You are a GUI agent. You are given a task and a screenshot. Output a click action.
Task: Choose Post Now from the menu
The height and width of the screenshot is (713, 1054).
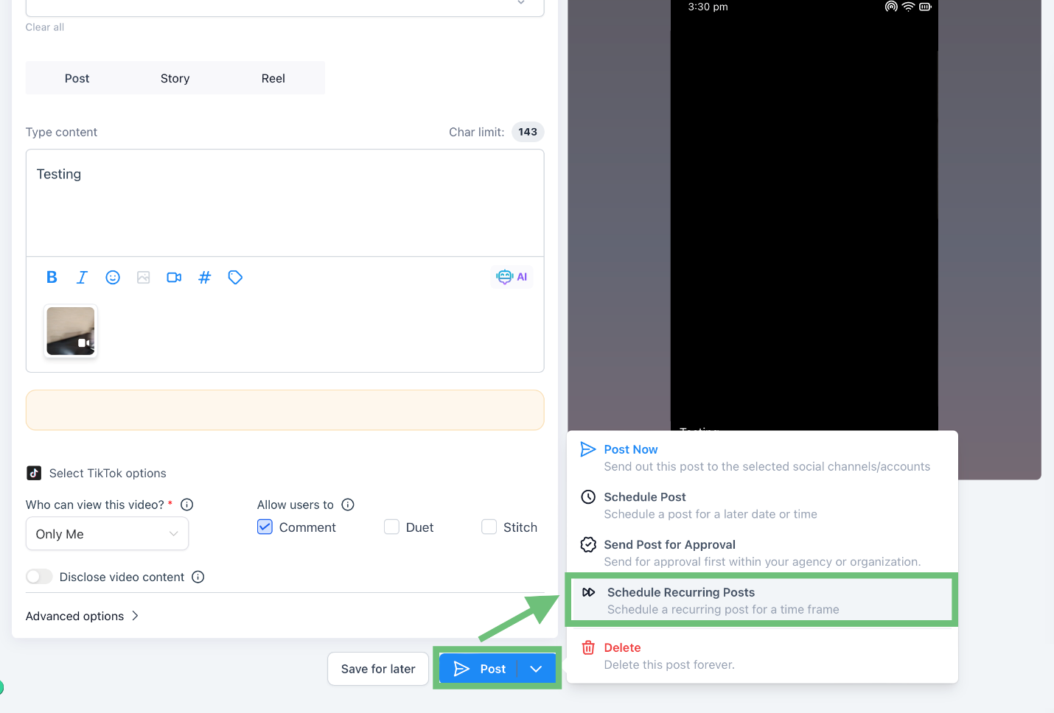762,457
